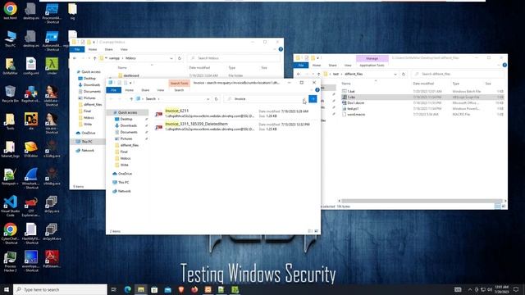
Task: Select 1.bat file in diffrent_files window
Action: [x=350, y=91]
